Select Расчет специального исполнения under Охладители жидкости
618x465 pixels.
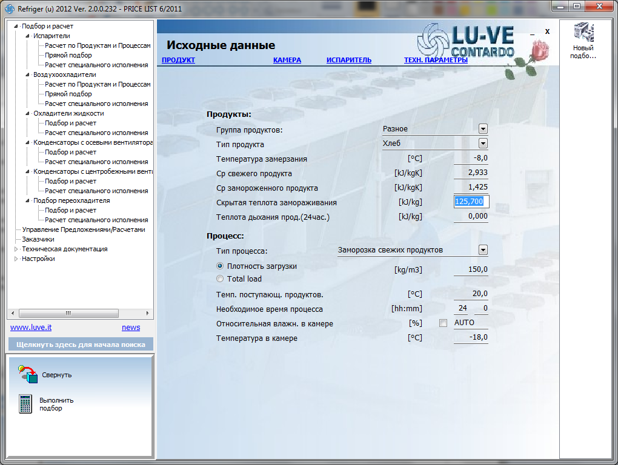[96, 133]
